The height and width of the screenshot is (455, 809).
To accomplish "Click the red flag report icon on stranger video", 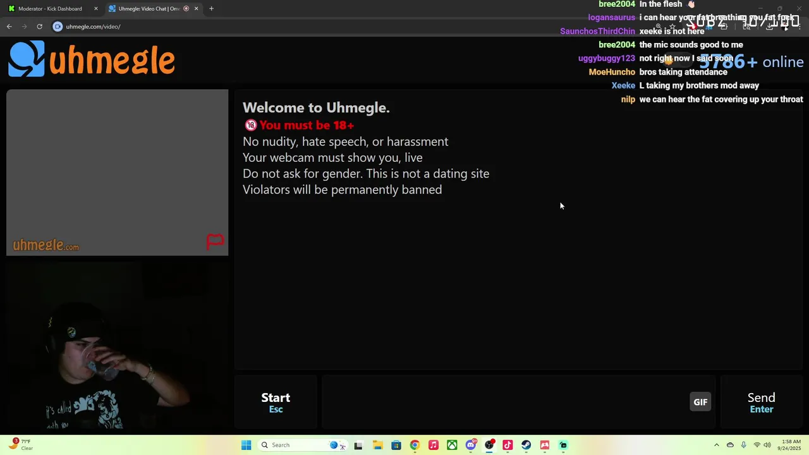I will click(215, 241).
